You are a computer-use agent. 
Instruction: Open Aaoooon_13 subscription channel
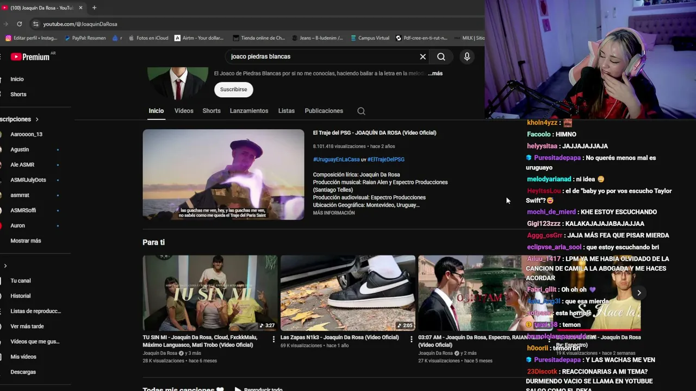pos(26,134)
